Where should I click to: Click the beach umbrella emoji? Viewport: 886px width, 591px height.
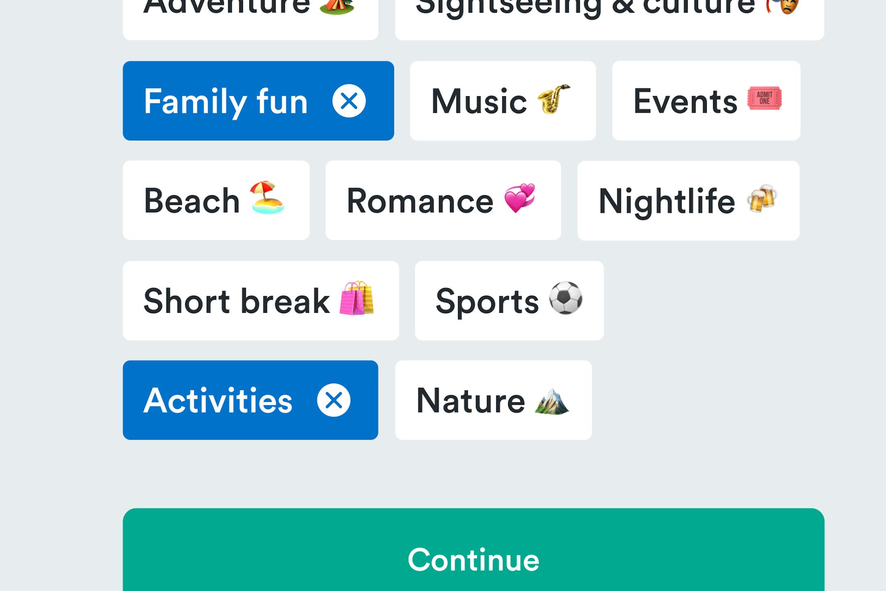point(267,198)
